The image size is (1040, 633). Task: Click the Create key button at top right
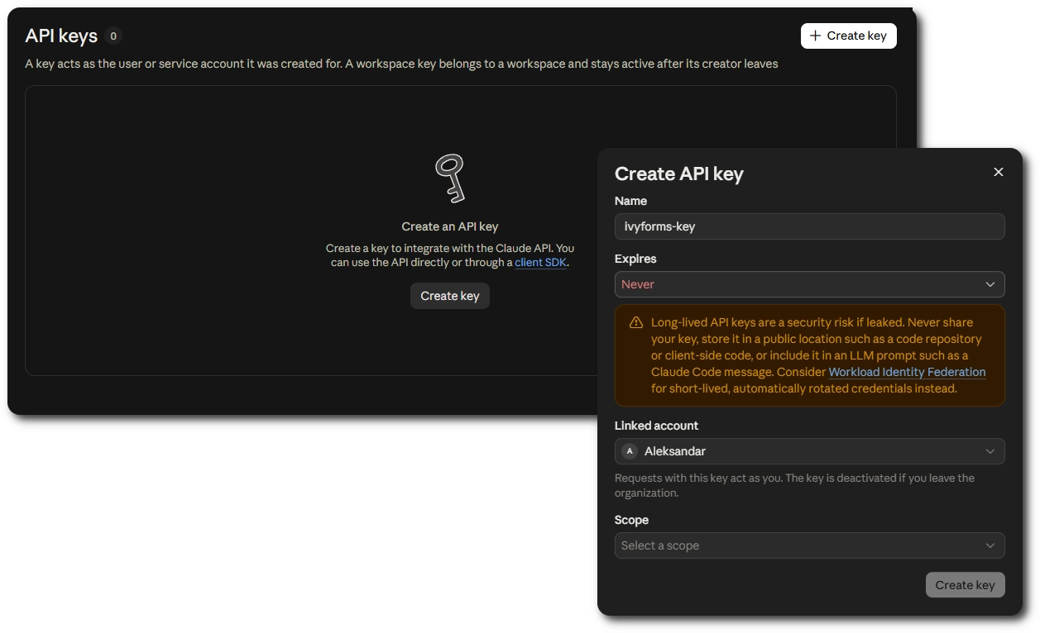848,36
